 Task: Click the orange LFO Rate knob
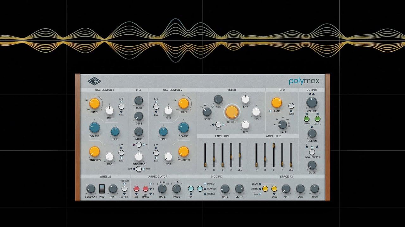click(276, 102)
